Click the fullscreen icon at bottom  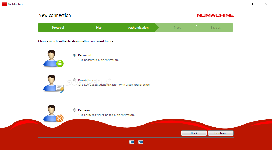(132, 142)
